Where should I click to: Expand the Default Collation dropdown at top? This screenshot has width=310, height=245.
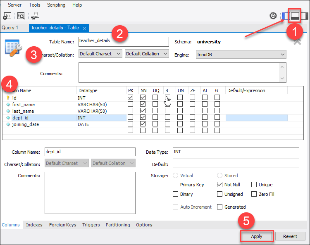point(147,54)
